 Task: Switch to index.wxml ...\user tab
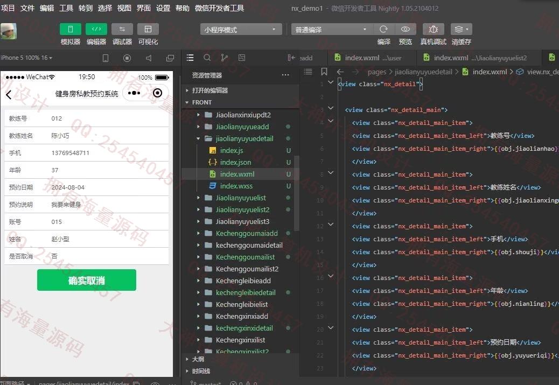point(372,58)
